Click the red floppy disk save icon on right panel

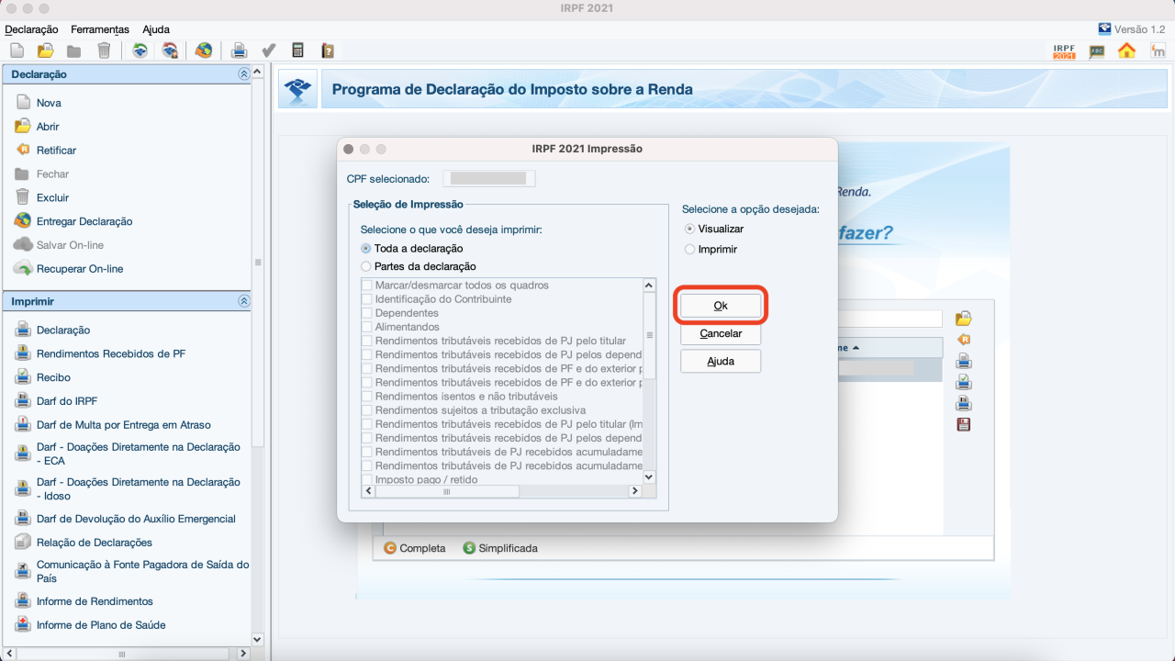pos(963,423)
